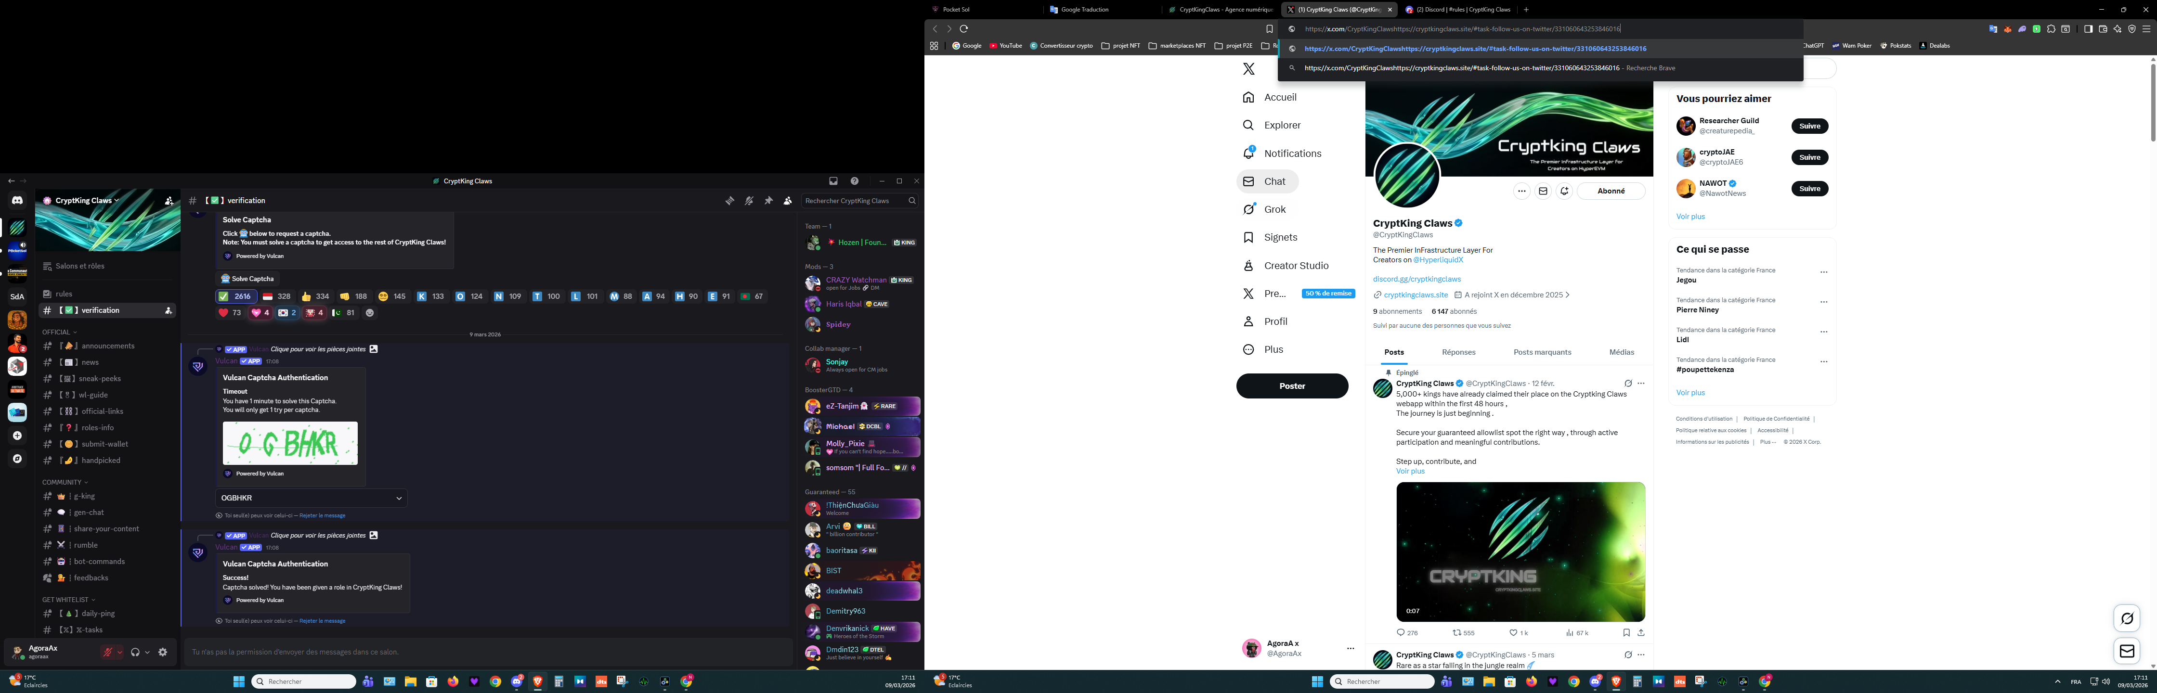Toggle the green checkmark reaction 2616
This screenshot has height=693, width=2157.
point(235,296)
